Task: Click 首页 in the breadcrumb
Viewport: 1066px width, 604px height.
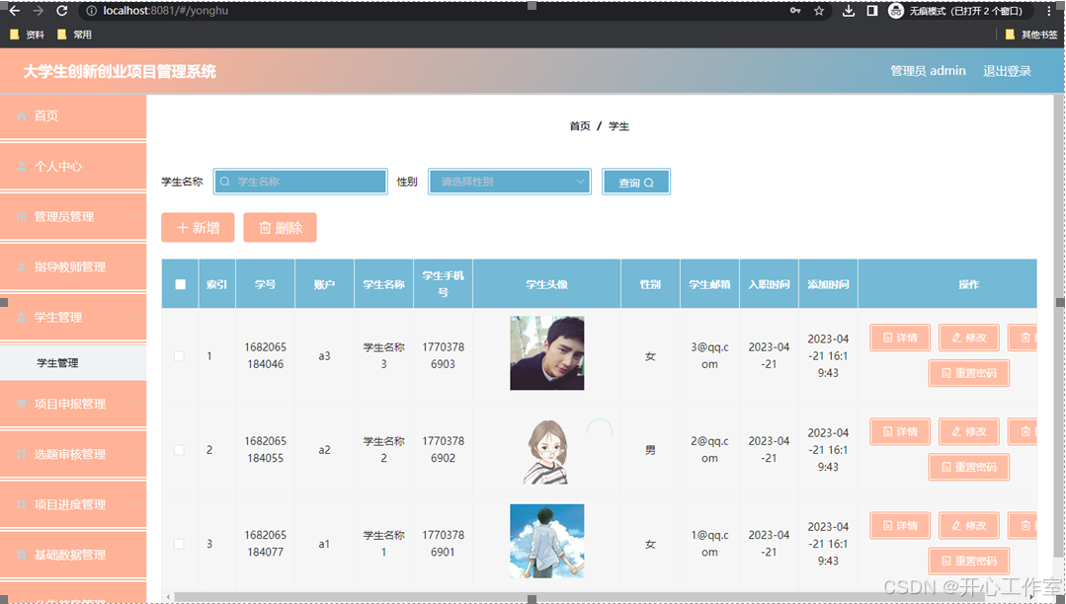Action: [580, 126]
